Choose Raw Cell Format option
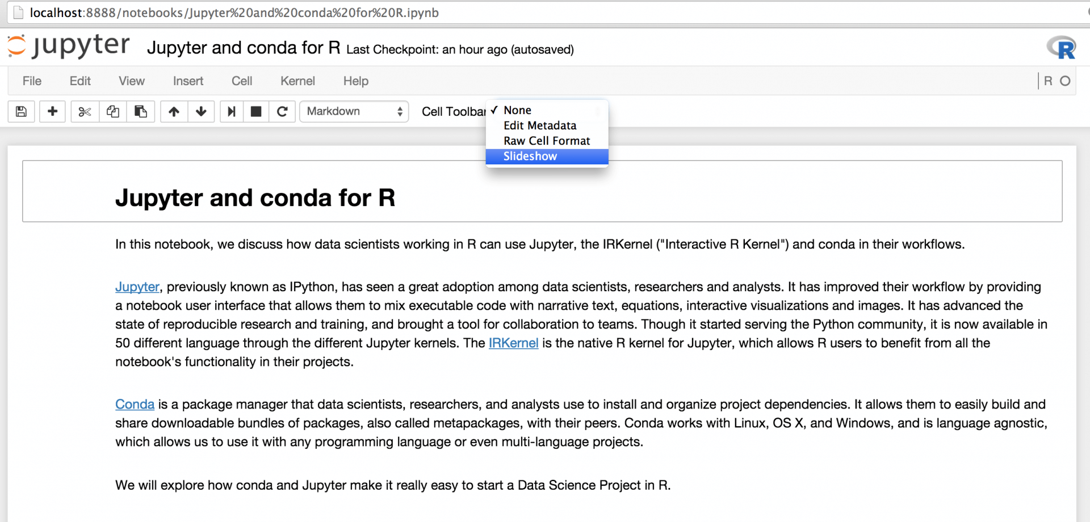 (x=547, y=141)
